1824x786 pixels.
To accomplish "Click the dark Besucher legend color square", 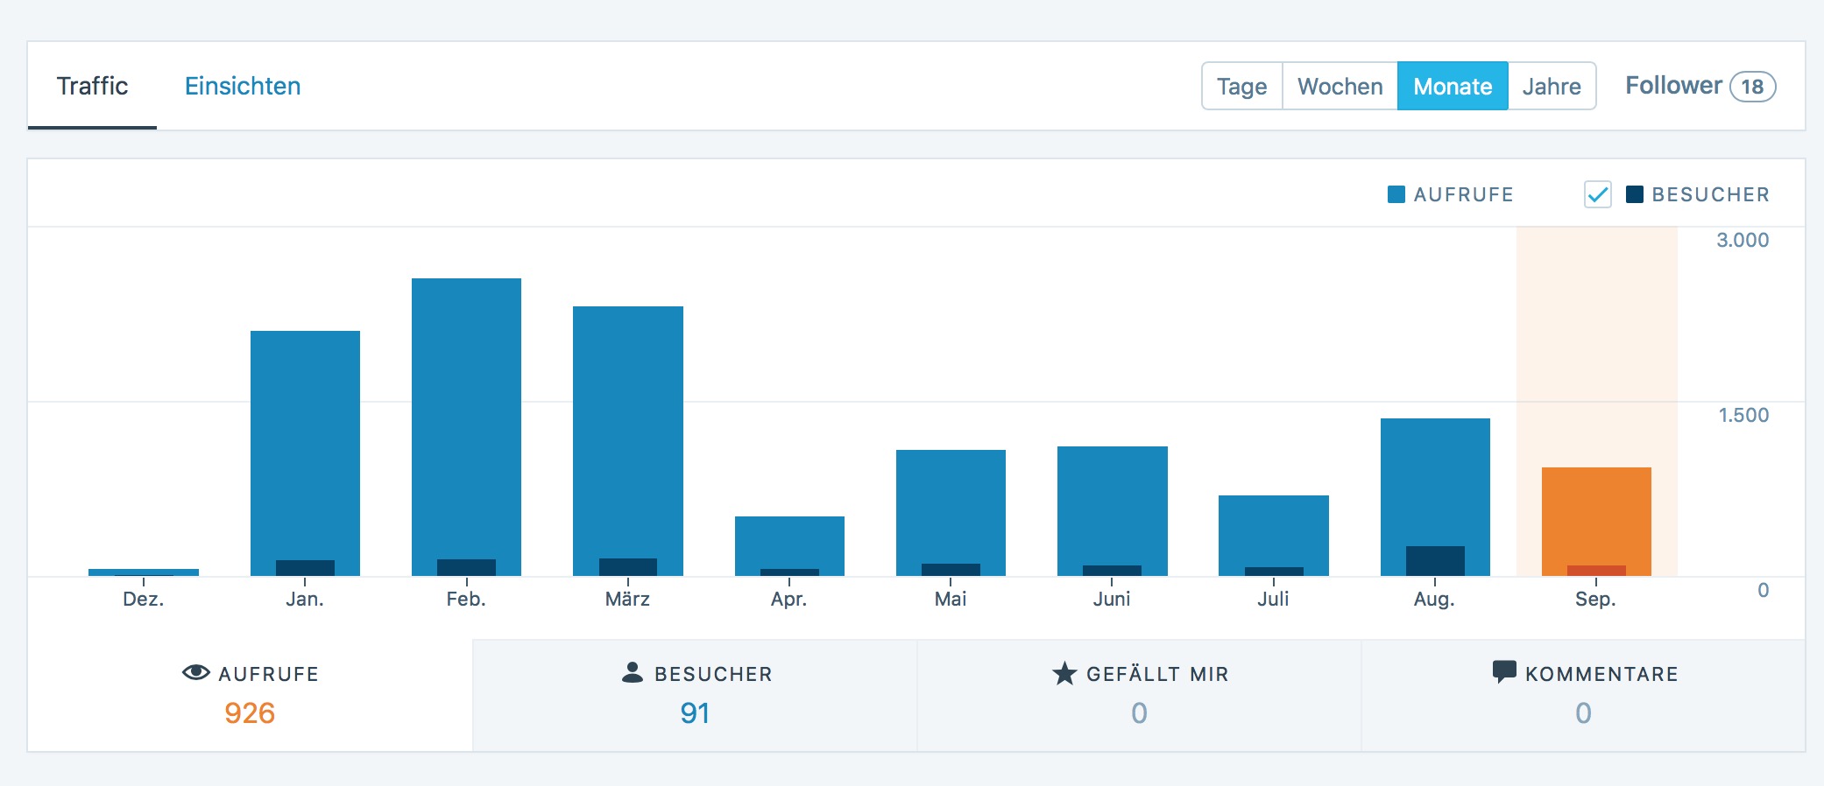I will 1634,194.
